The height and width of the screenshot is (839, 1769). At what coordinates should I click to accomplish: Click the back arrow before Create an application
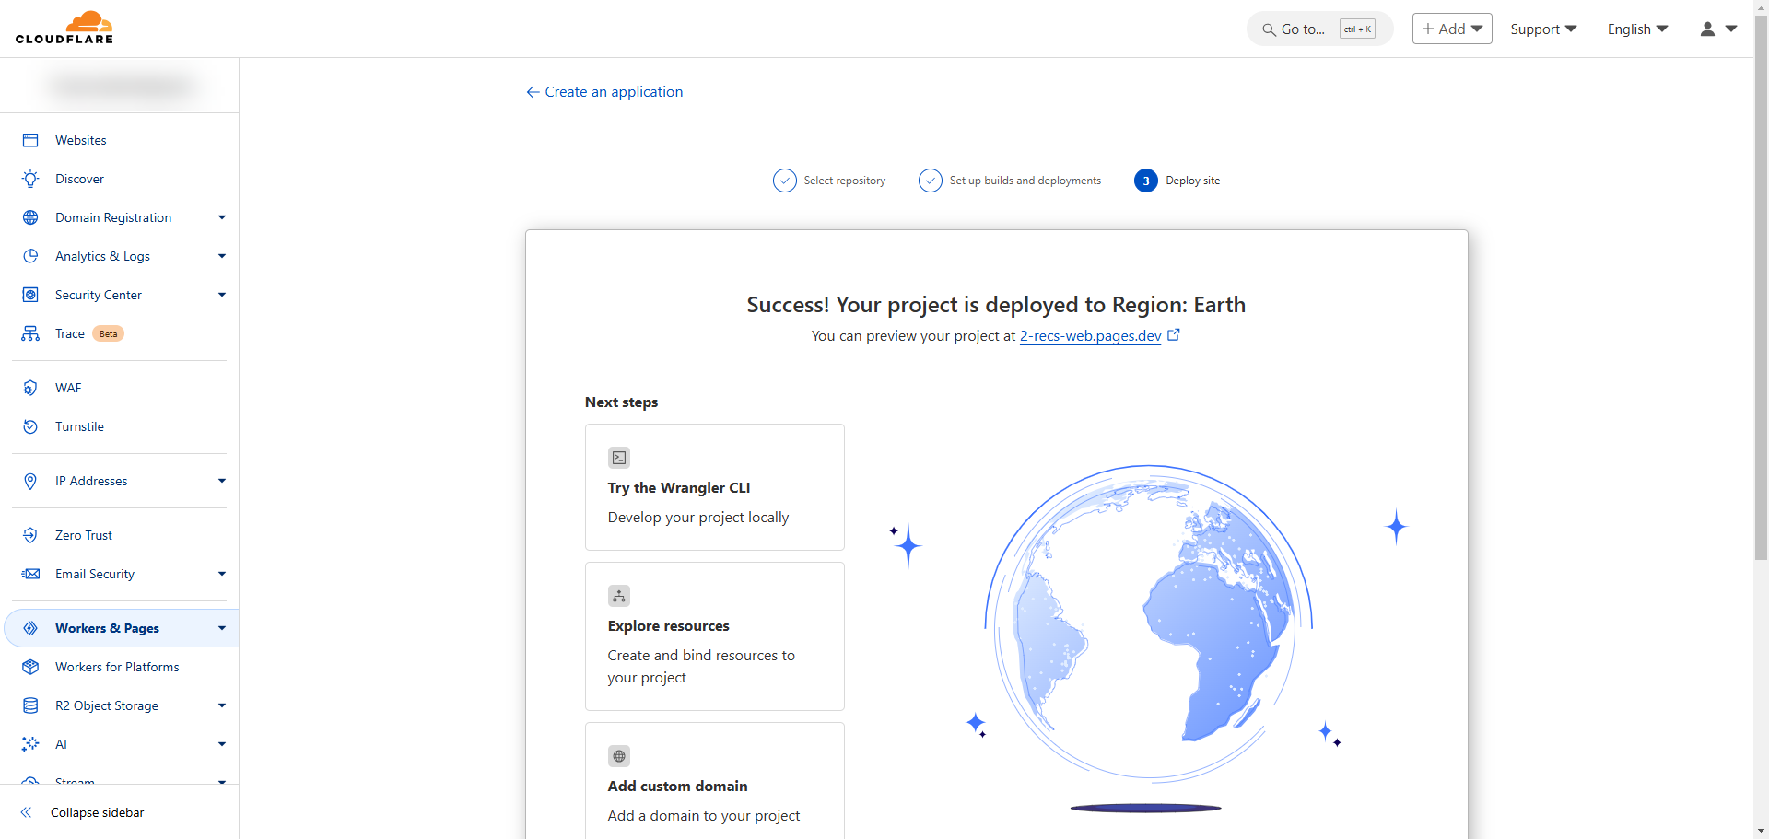pos(533,92)
